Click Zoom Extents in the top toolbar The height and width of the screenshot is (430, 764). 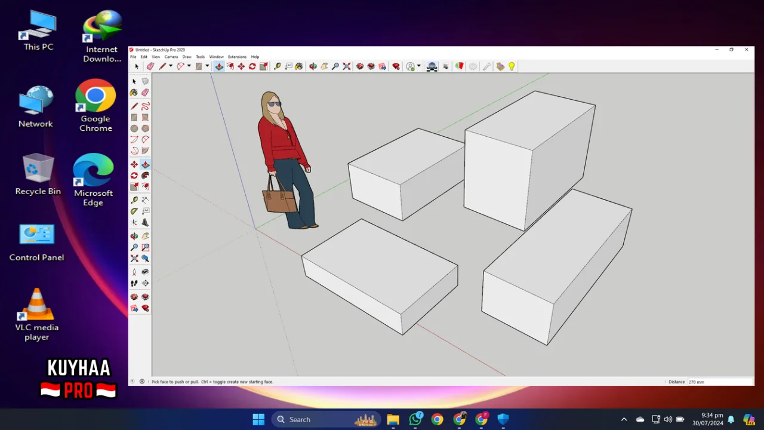(347, 66)
